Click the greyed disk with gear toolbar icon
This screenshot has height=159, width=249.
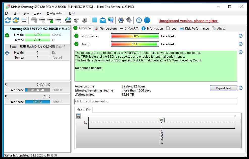(x=34, y=20)
